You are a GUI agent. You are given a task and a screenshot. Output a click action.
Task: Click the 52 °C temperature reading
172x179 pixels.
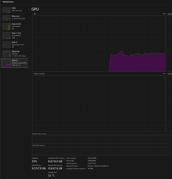51,175
